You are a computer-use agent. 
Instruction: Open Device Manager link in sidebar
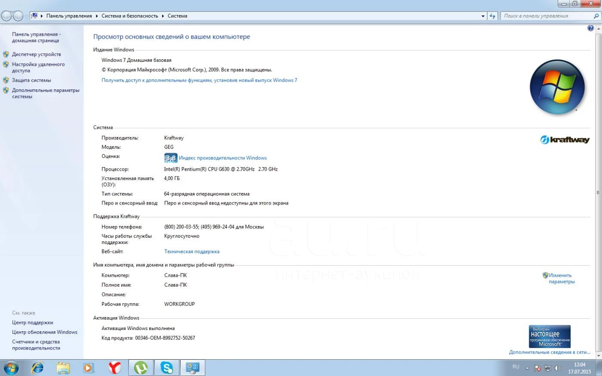(37, 54)
